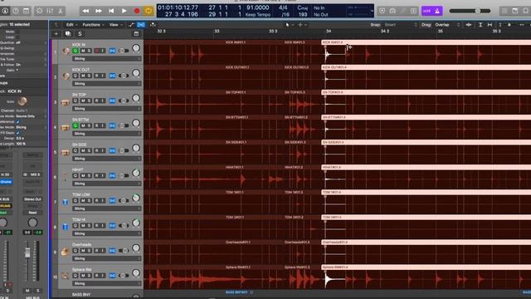Adjust the pan knob on SN TOP track
Viewport: 531px width, 299px height.
coord(136,98)
